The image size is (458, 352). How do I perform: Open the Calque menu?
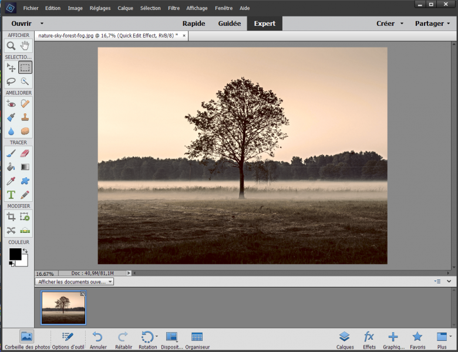125,8
